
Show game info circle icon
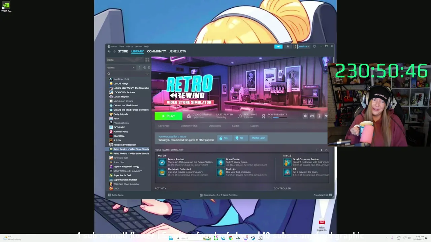point(319,116)
